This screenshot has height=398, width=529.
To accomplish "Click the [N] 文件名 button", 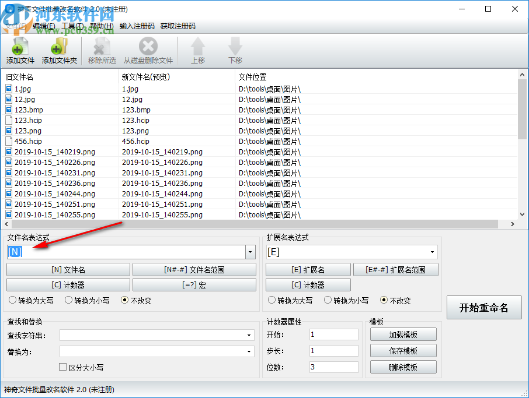I will 68,270.
